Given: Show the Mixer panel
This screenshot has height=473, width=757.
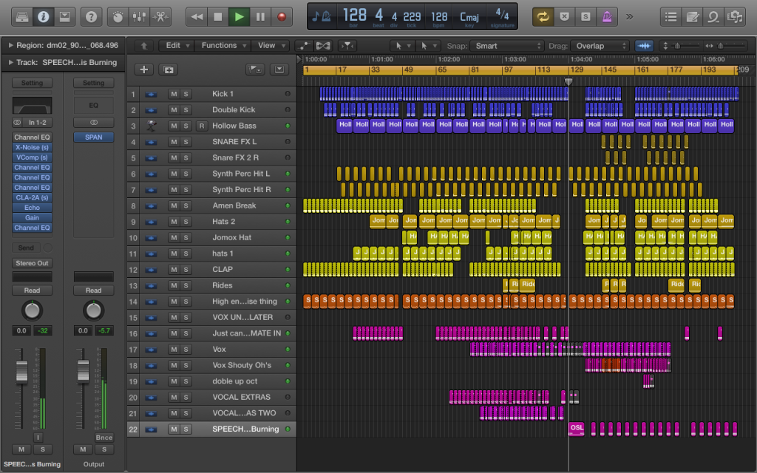Looking at the screenshot, I should pyautogui.click(x=138, y=16).
